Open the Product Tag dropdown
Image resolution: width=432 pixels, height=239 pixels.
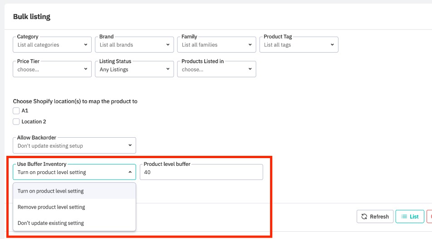(x=299, y=45)
